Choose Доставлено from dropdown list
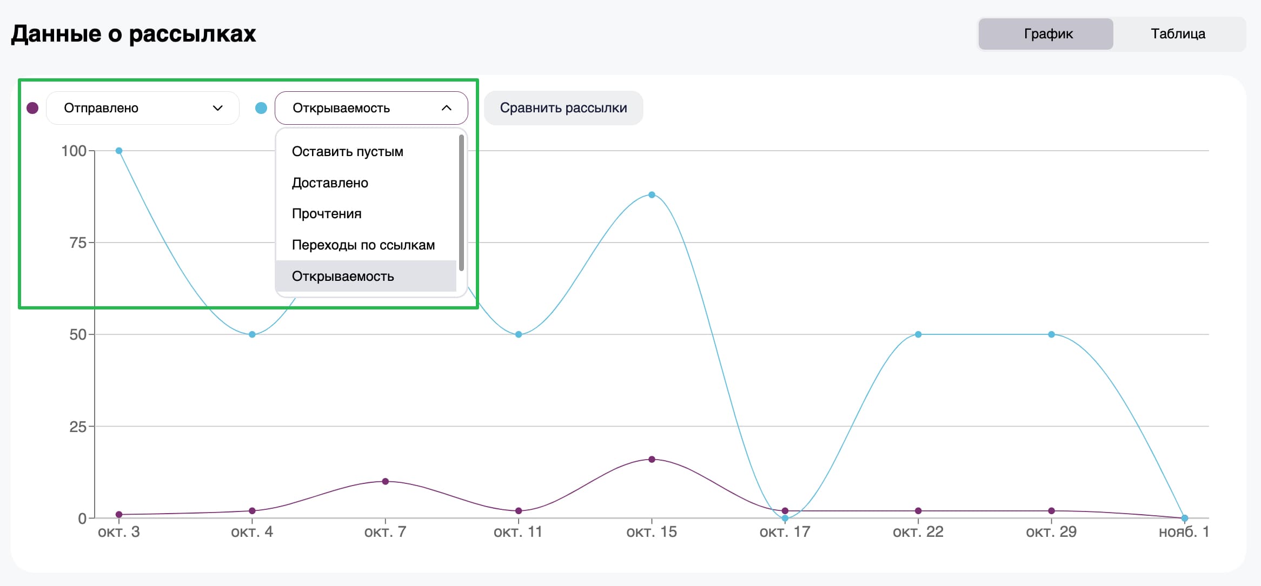The image size is (1261, 586). [x=366, y=183]
